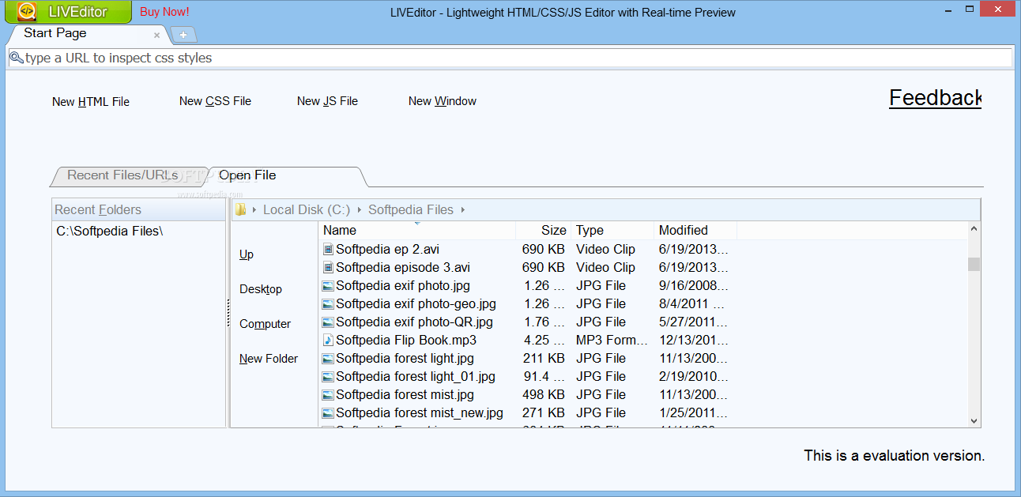Expand breadcrumb arrow after Local Disk (C:)
This screenshot has width=1021, height=497.
point(359,209)
